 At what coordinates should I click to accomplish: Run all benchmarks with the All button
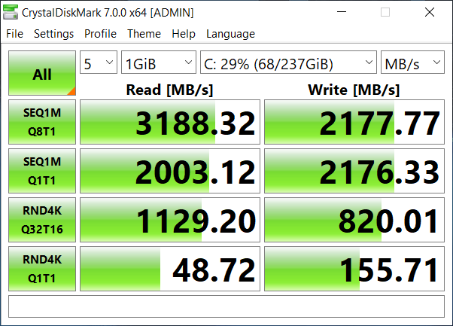42,73
